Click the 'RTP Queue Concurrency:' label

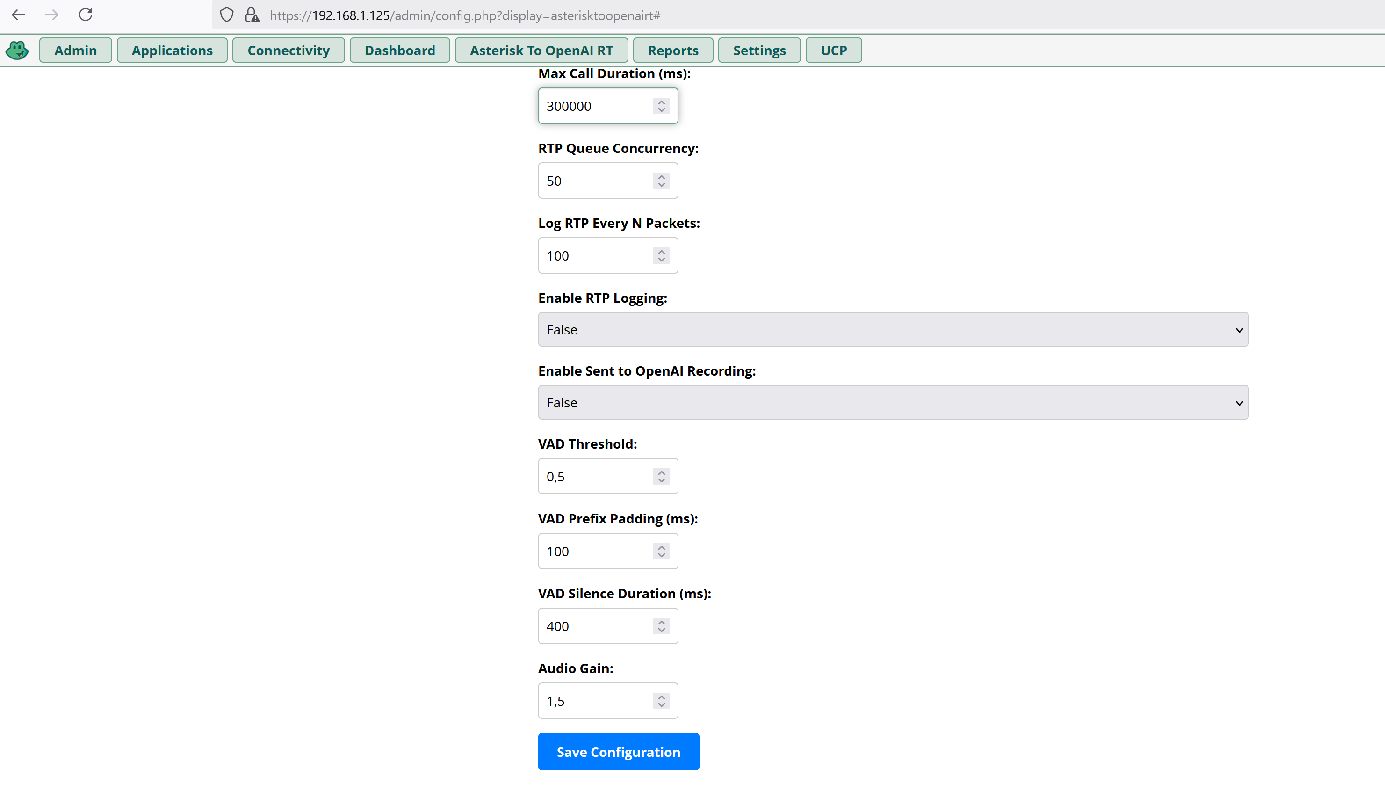619,149
